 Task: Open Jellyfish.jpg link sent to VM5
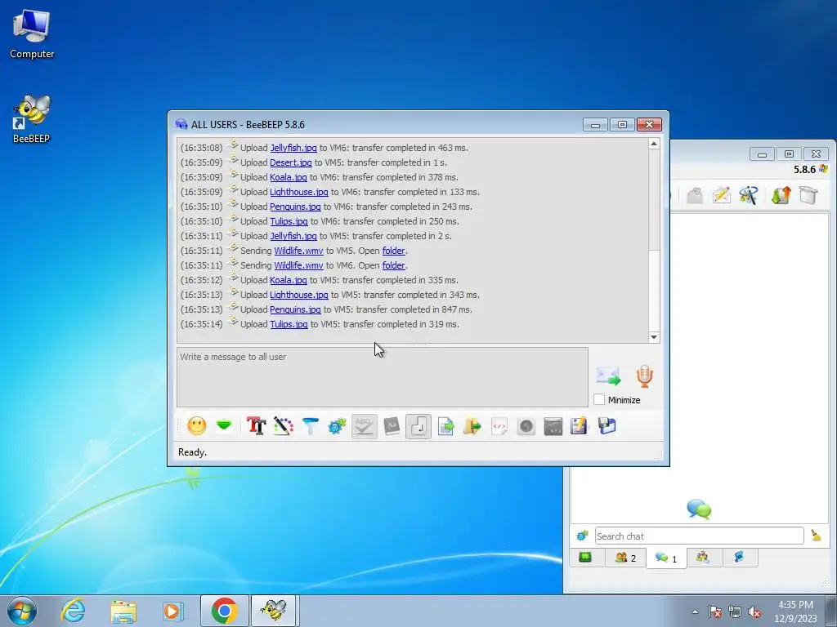pos(293,236)
